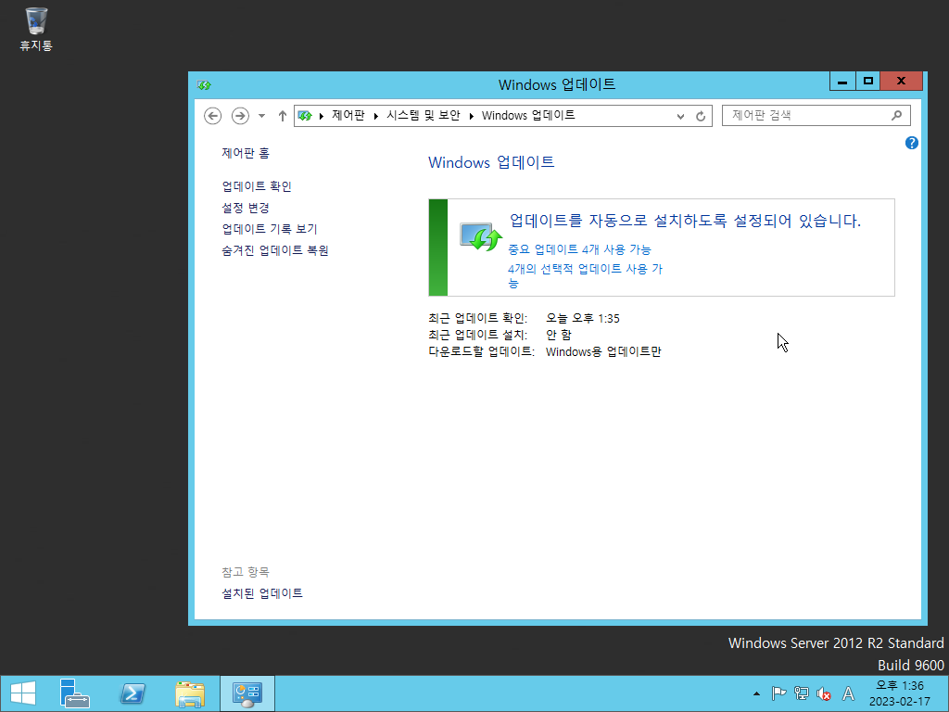Open 4개의 선택적 업데이트 사용 가능 link
The height and width of the screenshot is (712, 949).
[585, 275]
